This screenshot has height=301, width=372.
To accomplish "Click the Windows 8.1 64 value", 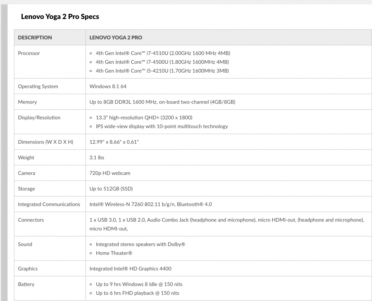I will (108, 86).
